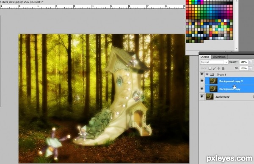Hide the Group 1 layer group
254x164 pixels.
click(x=202, y=74)
